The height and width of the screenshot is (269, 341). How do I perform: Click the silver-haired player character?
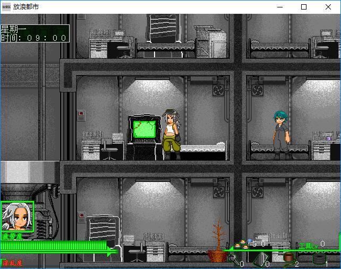[x=172, y=134]
